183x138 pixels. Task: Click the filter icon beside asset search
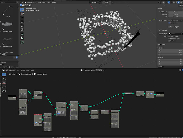pyautogui.click(x=17, y=2)
